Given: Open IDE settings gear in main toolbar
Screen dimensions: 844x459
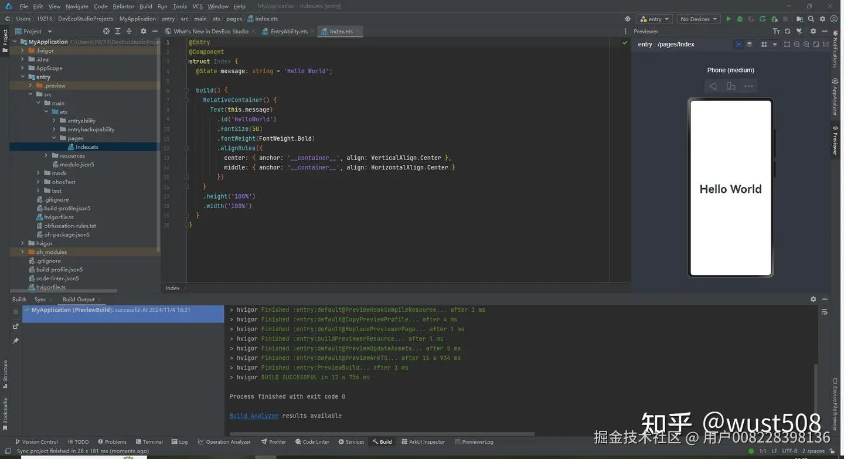Looking at the screenshot, I should point(822,19).
